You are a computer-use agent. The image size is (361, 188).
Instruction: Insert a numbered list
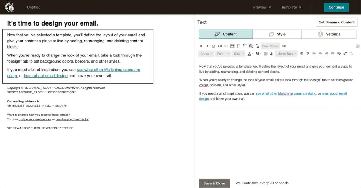(x=239, y=46)
